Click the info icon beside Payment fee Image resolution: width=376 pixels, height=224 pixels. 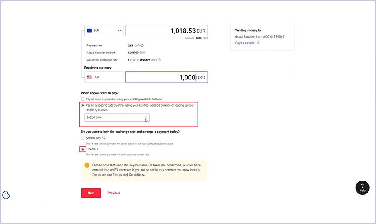pyautogui.click(x=142, y=46)
